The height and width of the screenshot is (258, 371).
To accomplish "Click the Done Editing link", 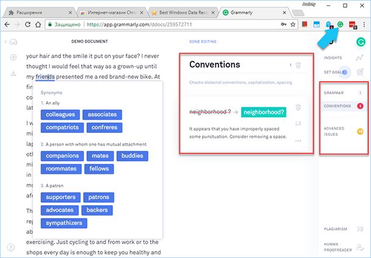I will point(203,42).
